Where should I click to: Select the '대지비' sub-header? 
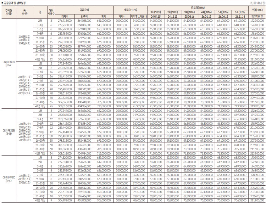pos(65,16)
